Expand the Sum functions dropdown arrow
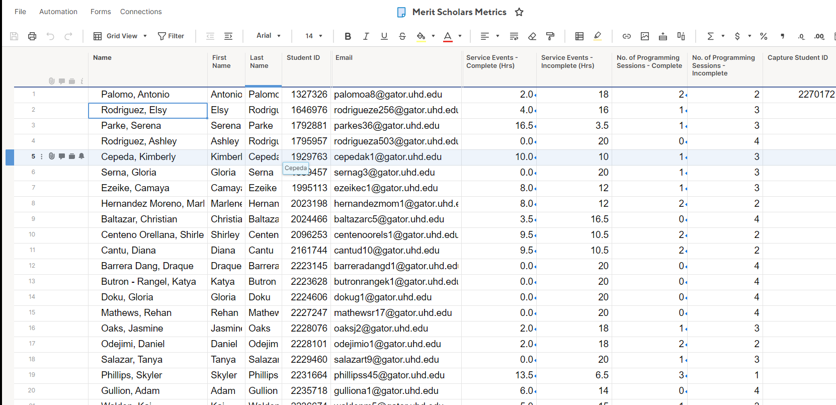Viewport: 836px width, 405px height. tap(723, 36)
